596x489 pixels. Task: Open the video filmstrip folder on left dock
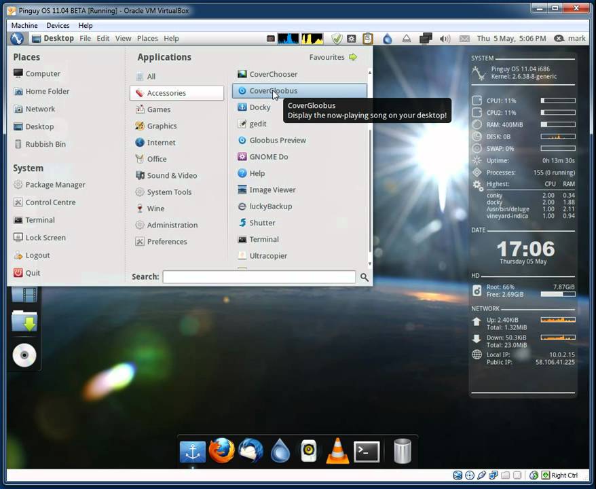(24, 295)
